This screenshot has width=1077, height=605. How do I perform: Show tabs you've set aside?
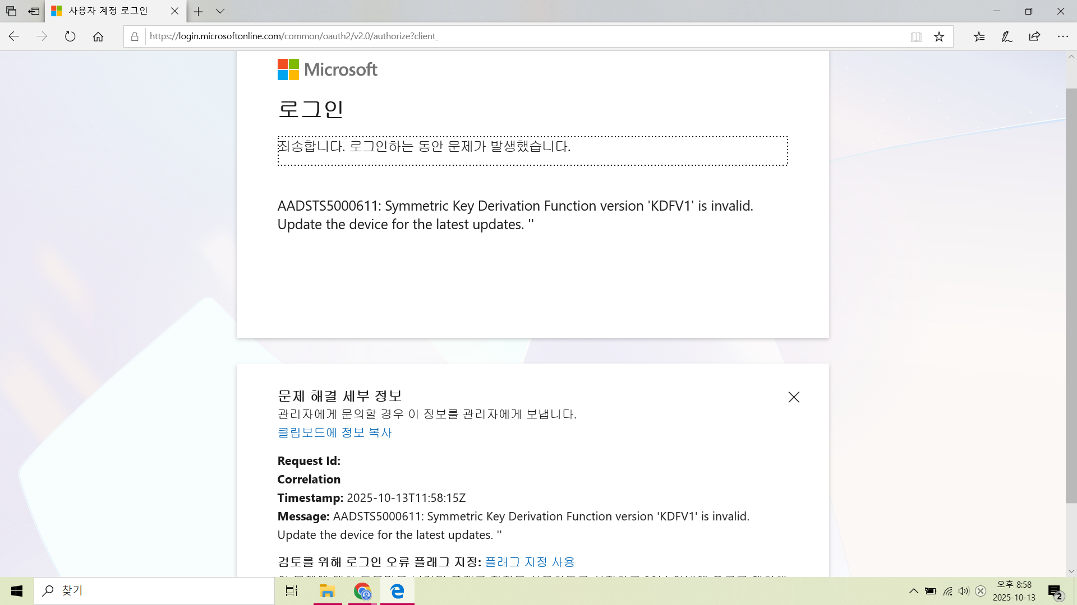[x=11, y=11]
